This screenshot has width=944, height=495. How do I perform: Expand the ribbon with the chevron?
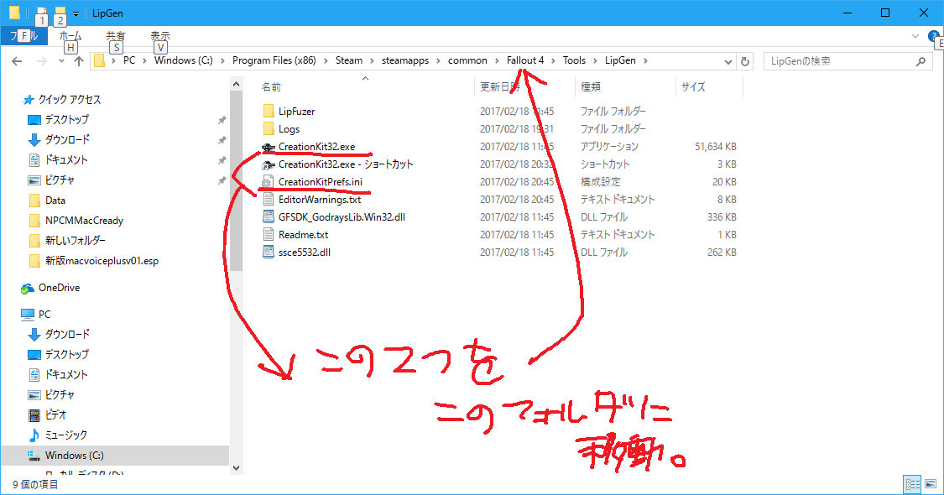pyautogui.click(x=915, y=37)
